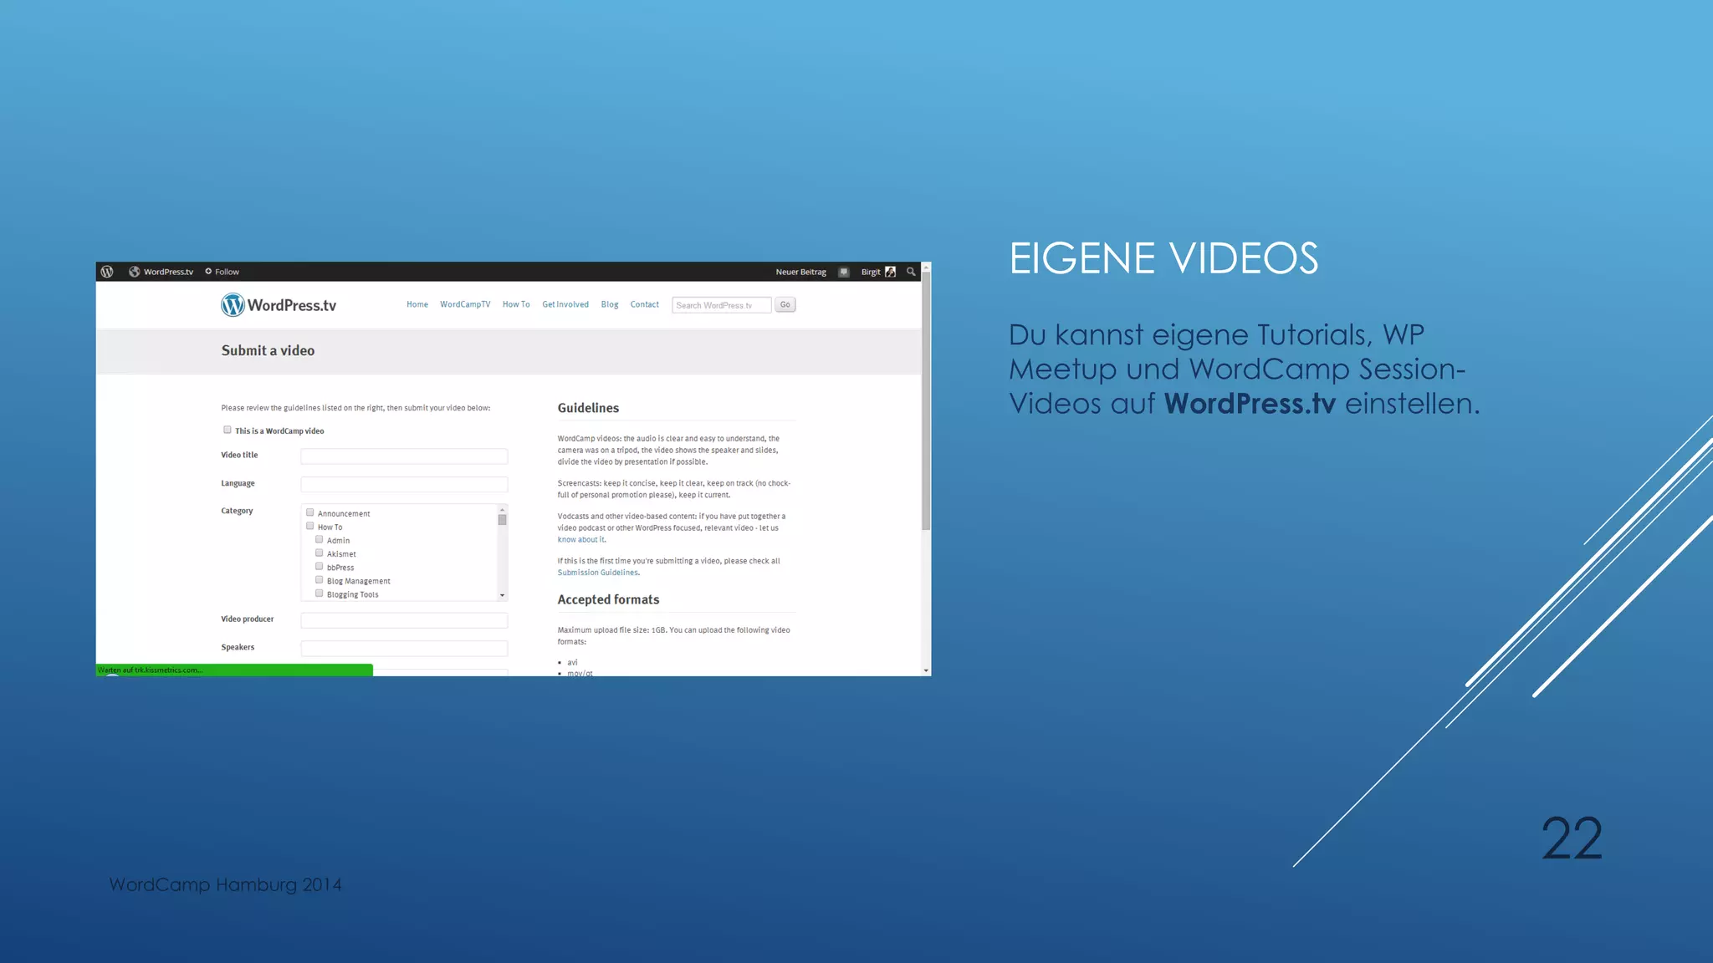The image size is (1713, 963).
Task: Check the Akismet category
Action: 319,553
